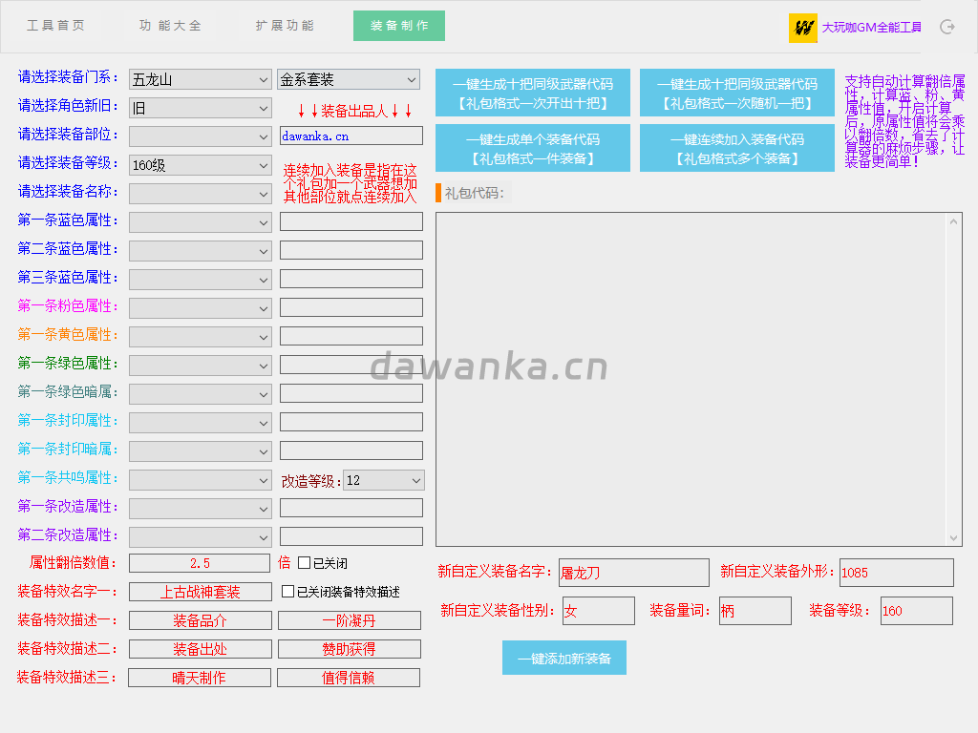
Task: Open the 第一条黄色属性 dropdown
Action: coord(201,337)
